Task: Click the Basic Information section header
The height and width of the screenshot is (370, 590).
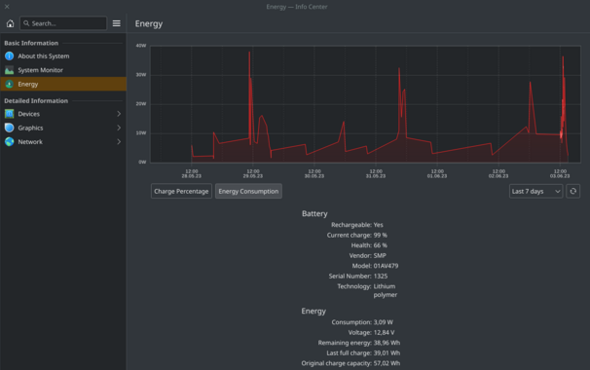Action: (x=31, y=43)
